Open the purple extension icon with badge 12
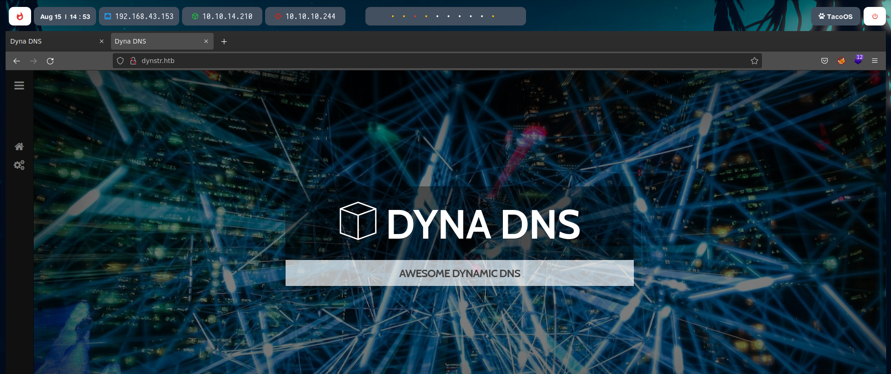The height and width of the screenshot is (374, 891). click(x=858, y=60)
